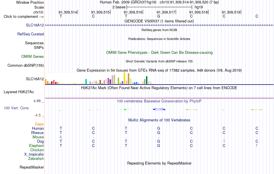Open the Common dbSNP(155) track label
Image resolution: width=274 pixels, height=174 pixels.
(x=26, y=65)
